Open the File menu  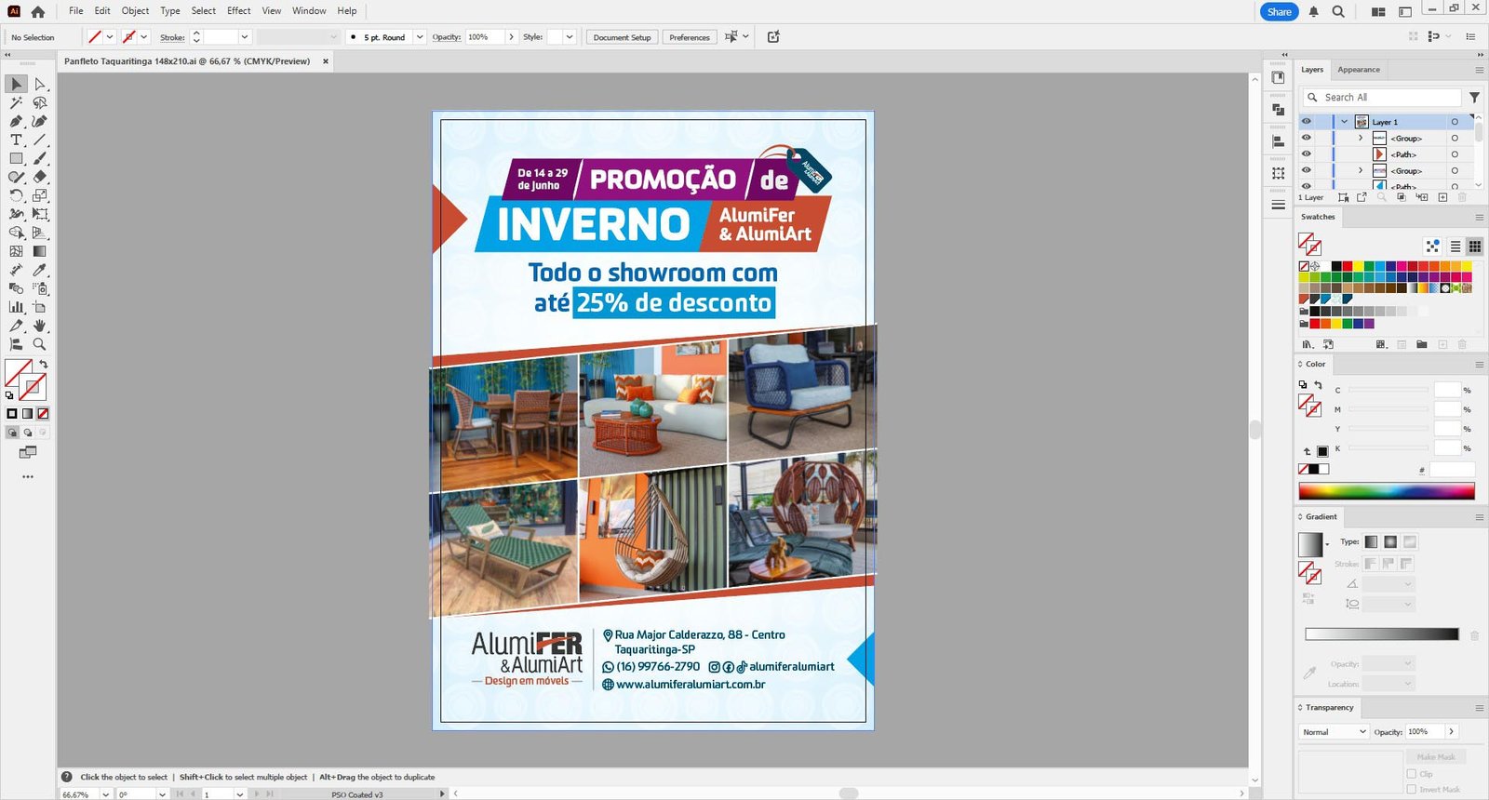(x=76, y=11)
